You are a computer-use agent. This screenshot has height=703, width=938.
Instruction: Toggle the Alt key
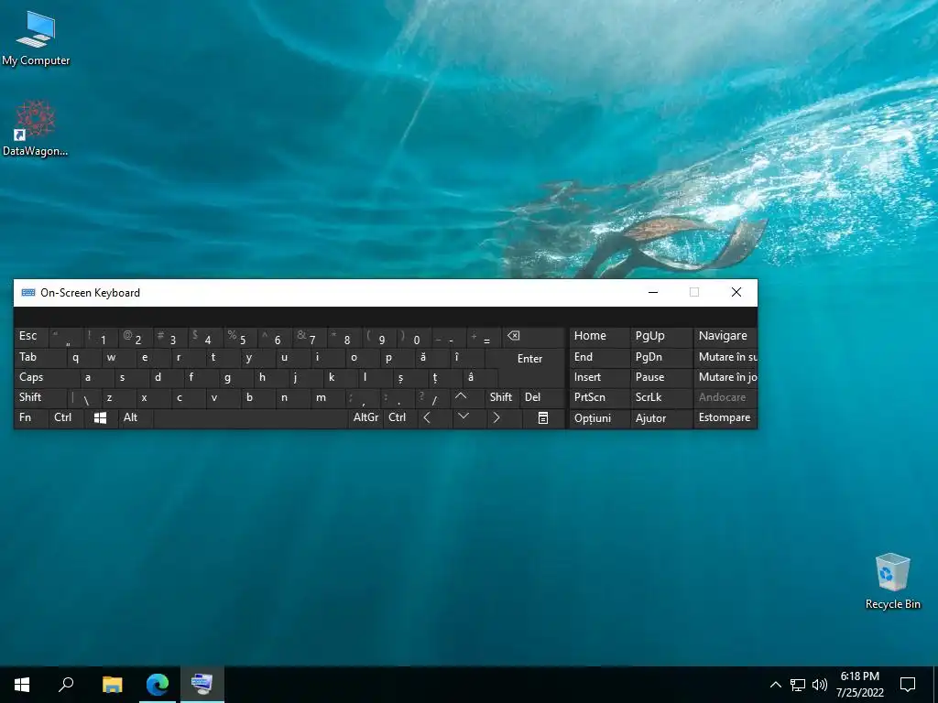136,417
